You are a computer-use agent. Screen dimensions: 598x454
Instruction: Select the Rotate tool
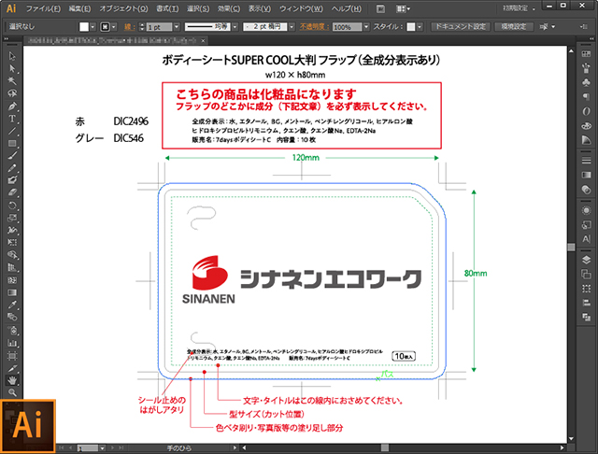[x=12, y=206]
